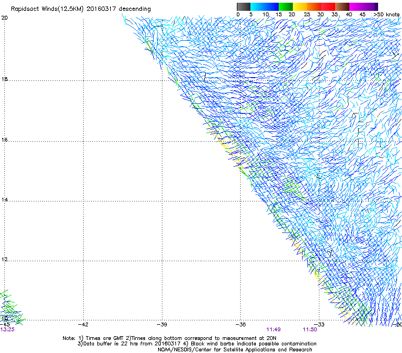Screen dimensions: 402x353
Task: Click the green 15-20 knots legend segment
Action: tap(286, 7)
